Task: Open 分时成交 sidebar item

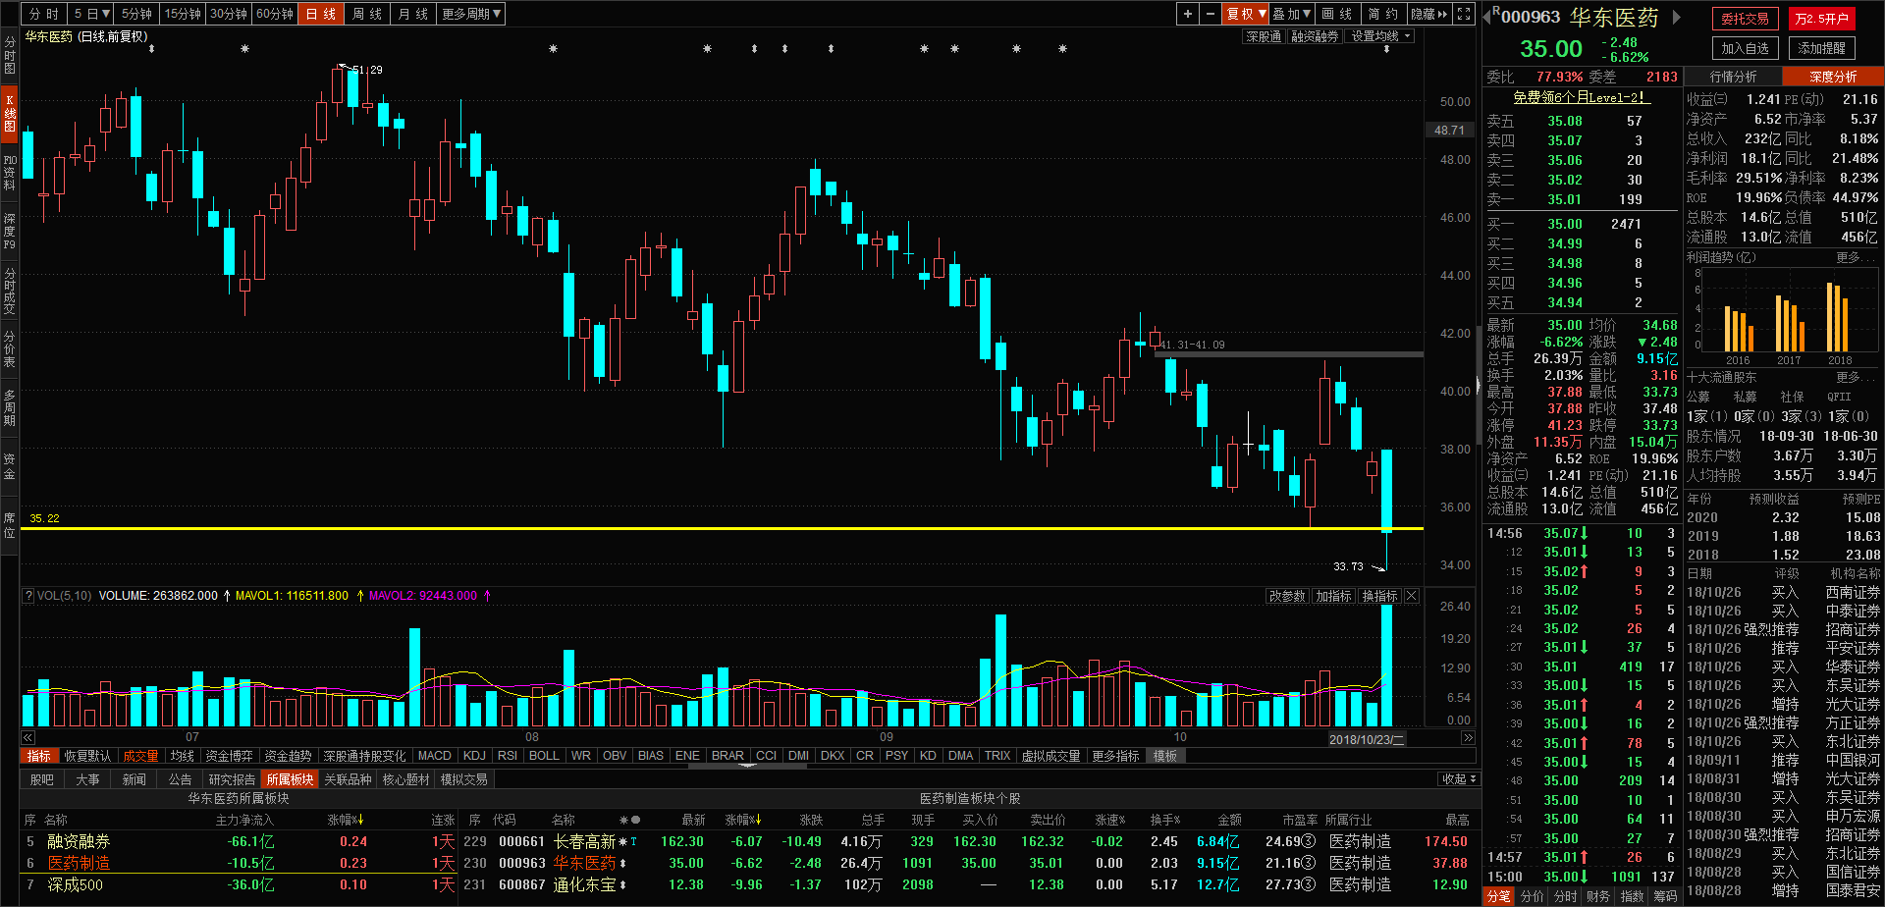Action: tap(9, 290)
